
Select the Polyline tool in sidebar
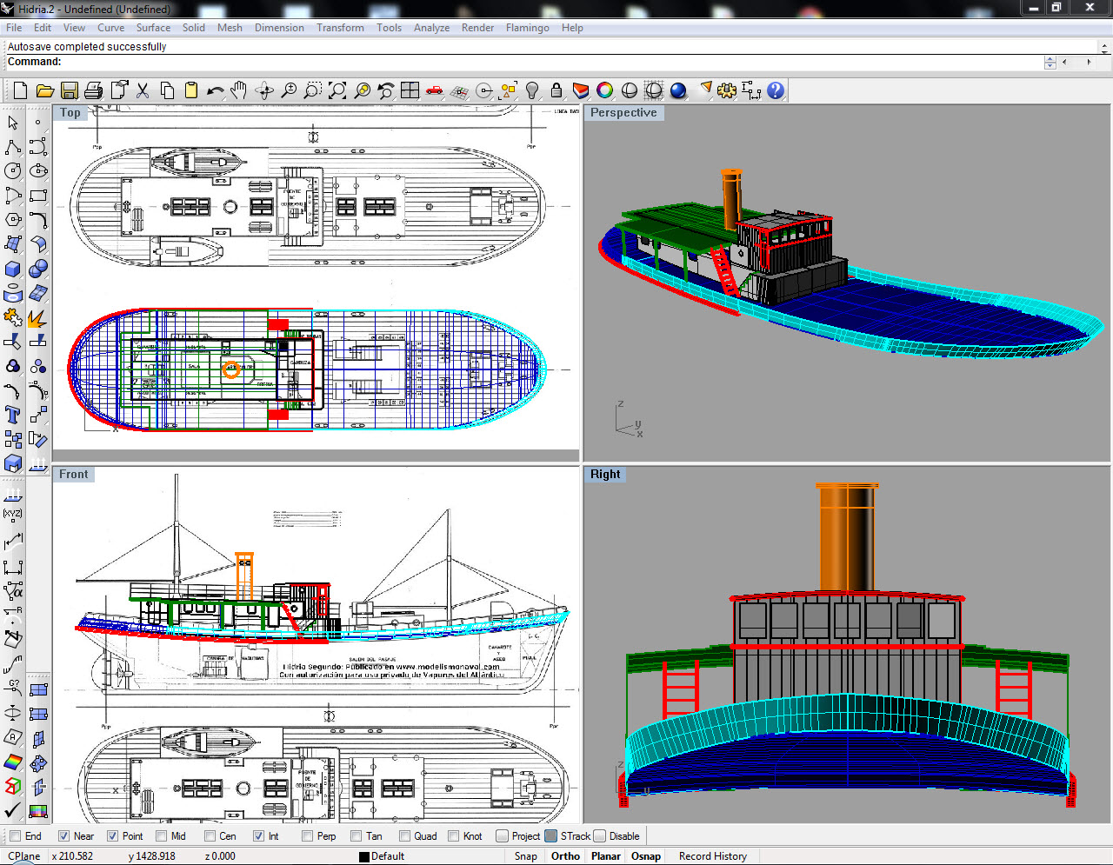click(13, 147)
